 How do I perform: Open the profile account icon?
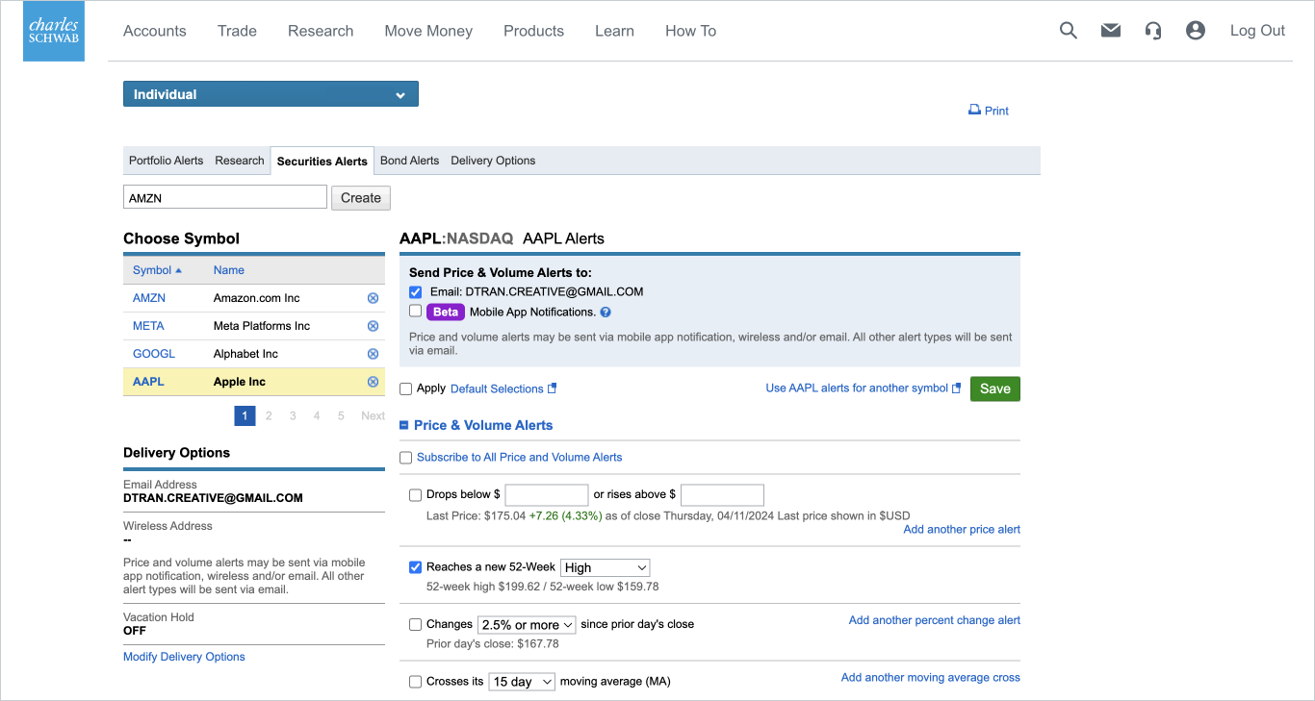tap(1196, 31)
